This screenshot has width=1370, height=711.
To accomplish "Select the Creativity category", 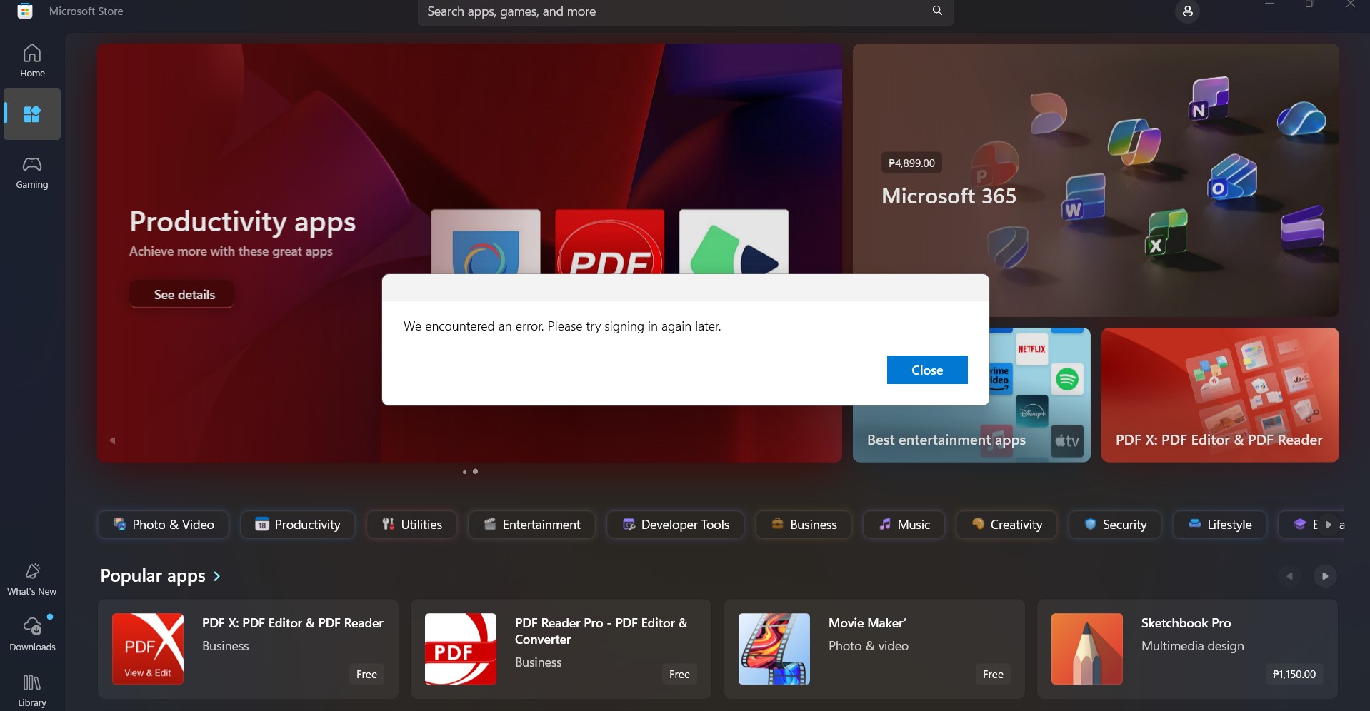I will pyautogui.click(x=1006, y=525).
